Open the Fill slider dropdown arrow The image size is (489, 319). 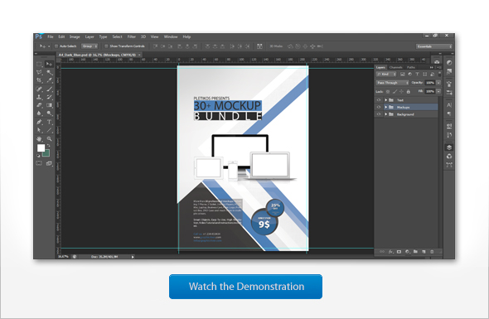(x=438, y=91)
